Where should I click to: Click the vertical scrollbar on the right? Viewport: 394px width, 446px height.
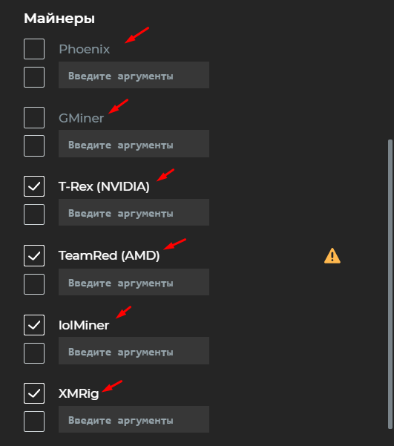tap(390, 284)
